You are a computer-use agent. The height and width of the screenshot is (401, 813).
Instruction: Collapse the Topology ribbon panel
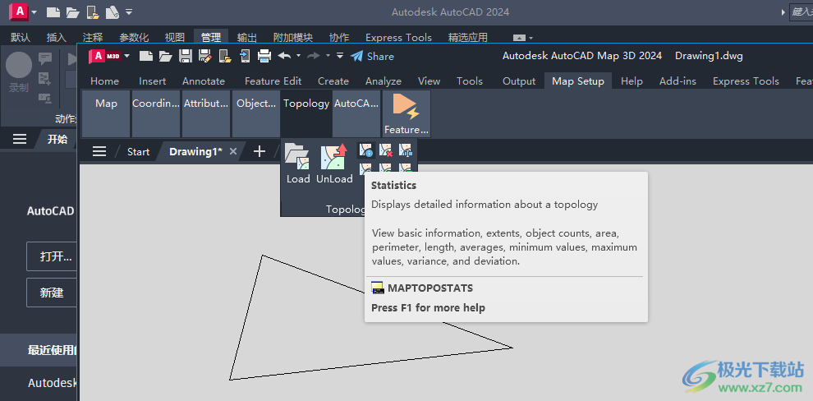(x=306, y=113)
